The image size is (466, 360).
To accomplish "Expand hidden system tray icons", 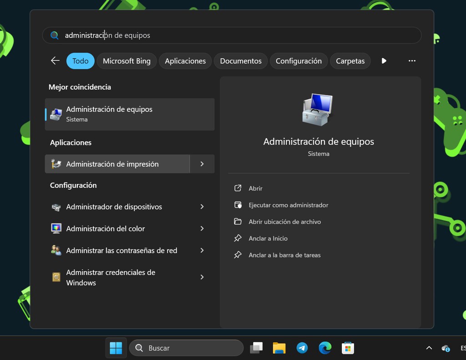I will point(428,348).
